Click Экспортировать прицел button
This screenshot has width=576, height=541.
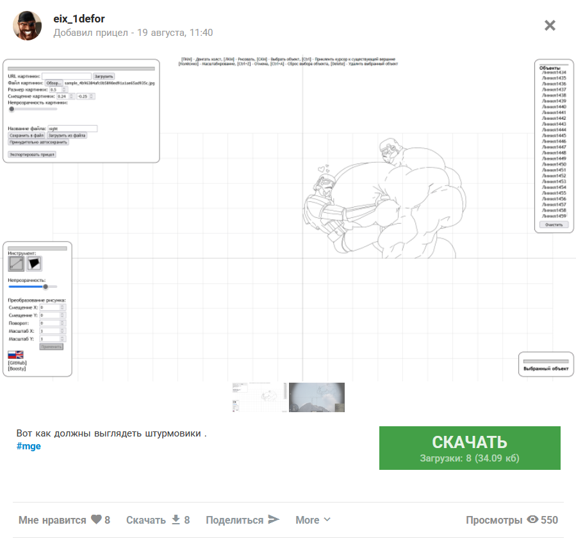[32, 154]
